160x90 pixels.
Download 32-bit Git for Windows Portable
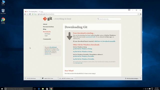tap(83, 56)
